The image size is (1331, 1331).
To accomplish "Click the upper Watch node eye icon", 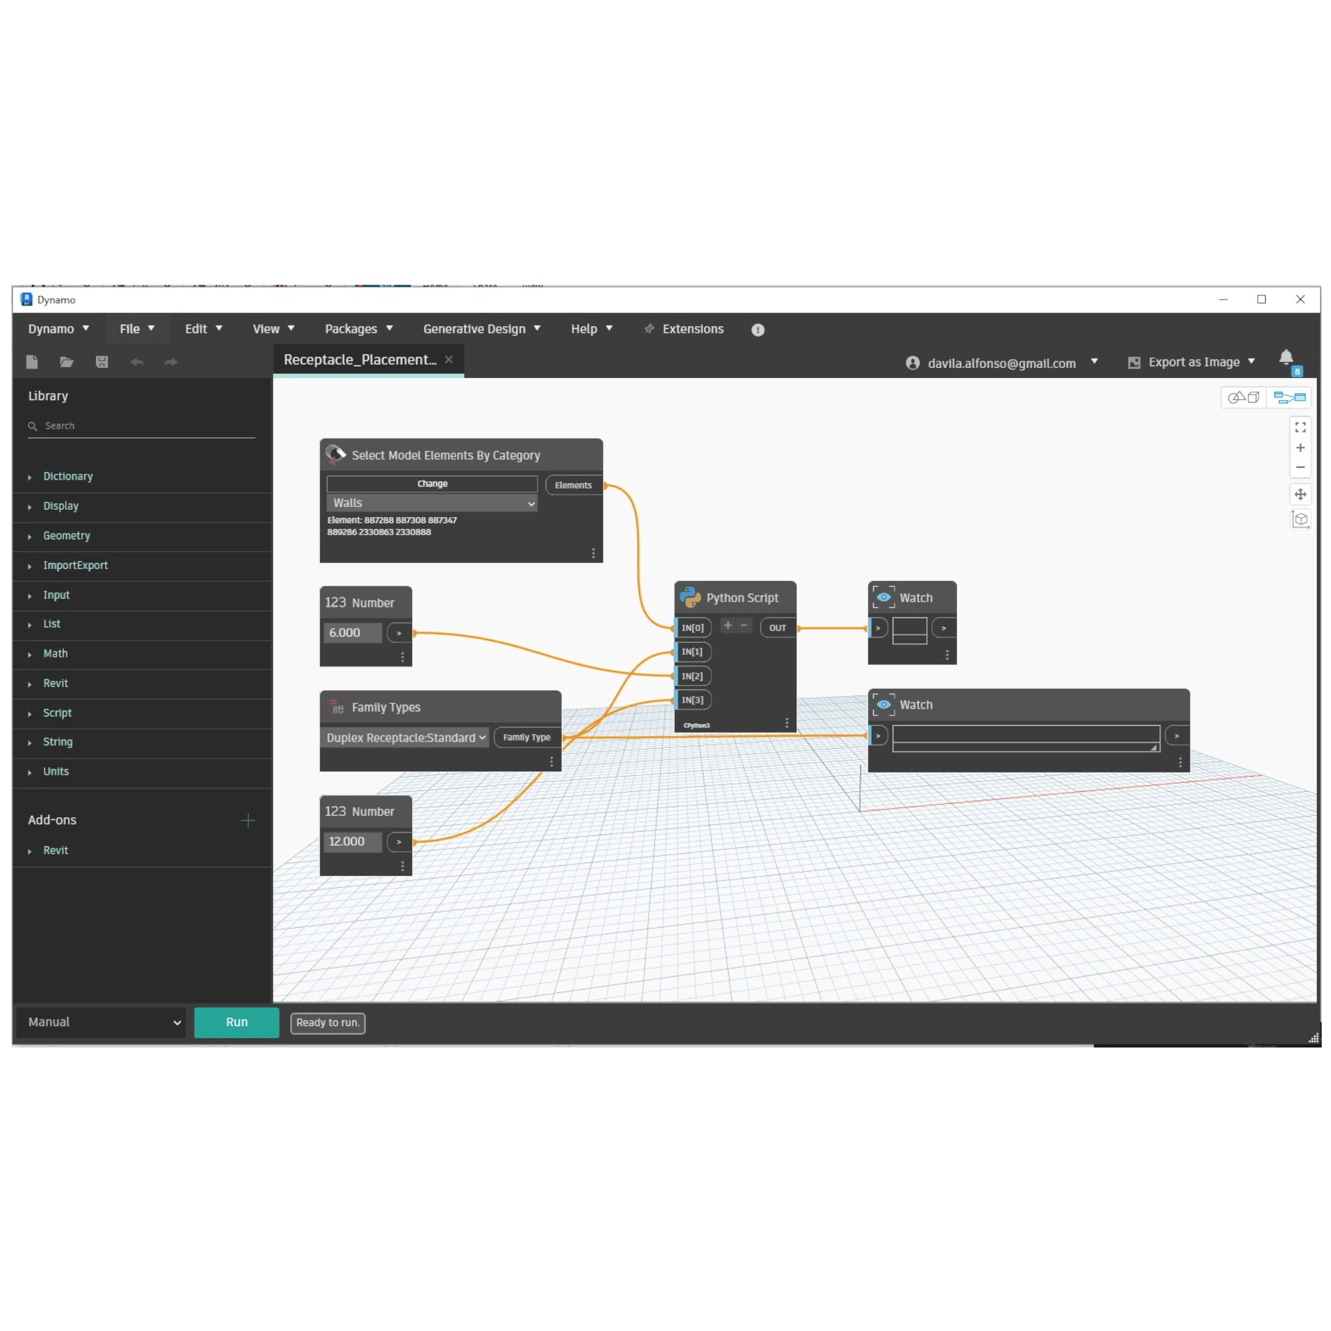I will [x=884, y=598].
